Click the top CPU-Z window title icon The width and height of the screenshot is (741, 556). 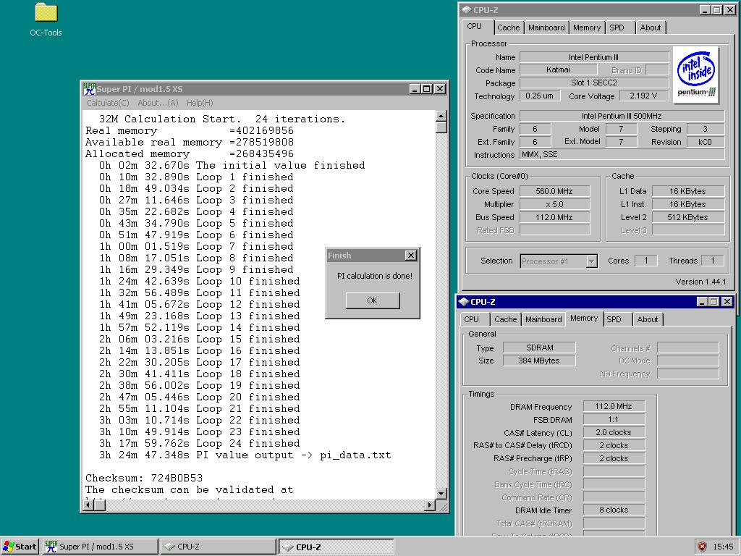pyautogui.click(x=467, y=10)
